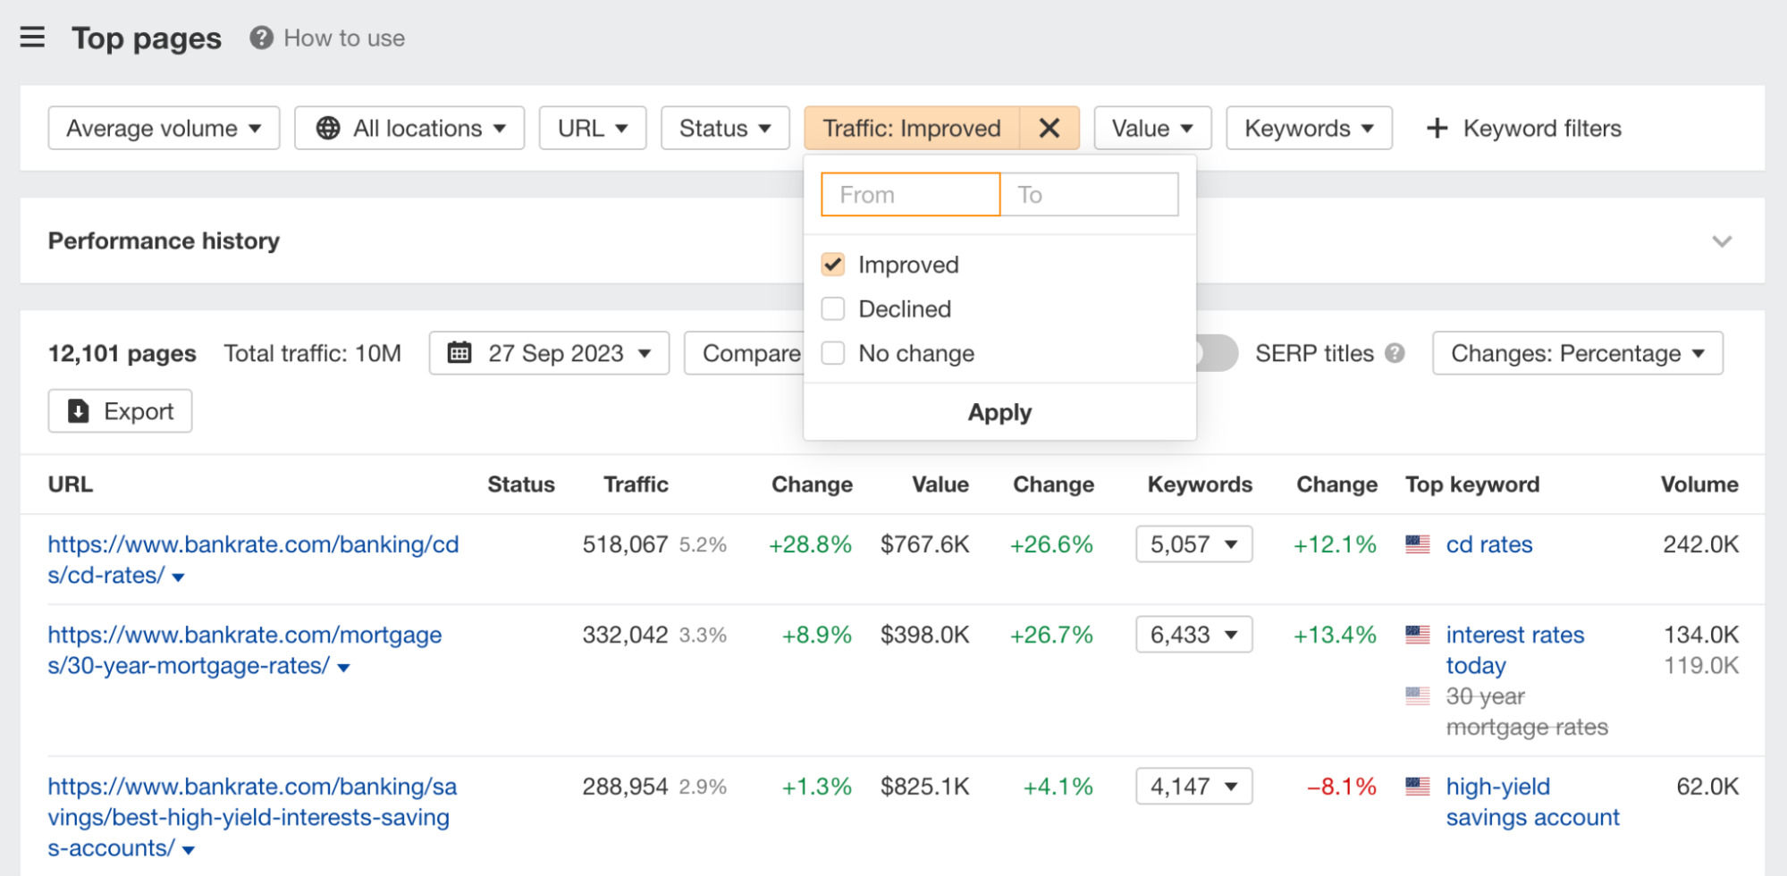Open the Changes: Percentage dropdown
The image size is (1787, 876).
click(x=1577, y=353)
